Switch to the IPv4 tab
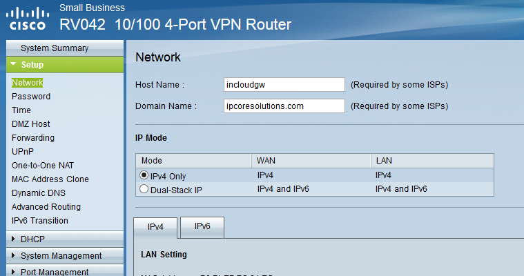 155,227
